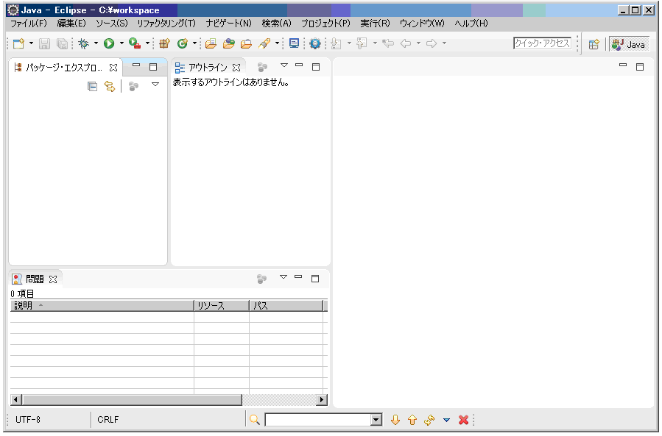Click the New Java Class icon
Viewport: 662px width, 436px height.
point(182,44)
